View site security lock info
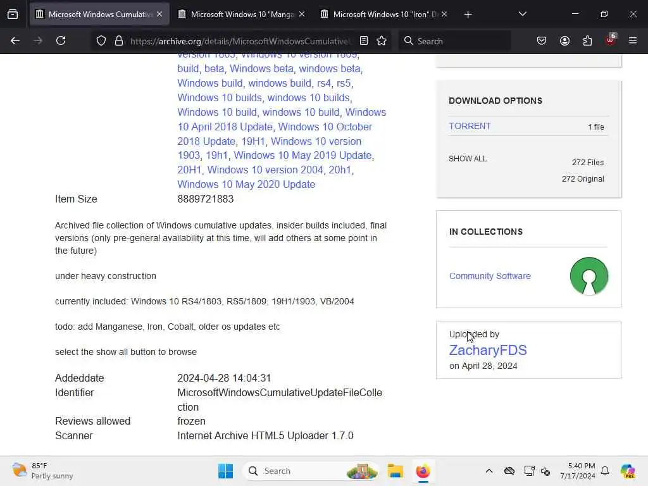The height and width of the screenshot is (486, 648). (119, 40)
